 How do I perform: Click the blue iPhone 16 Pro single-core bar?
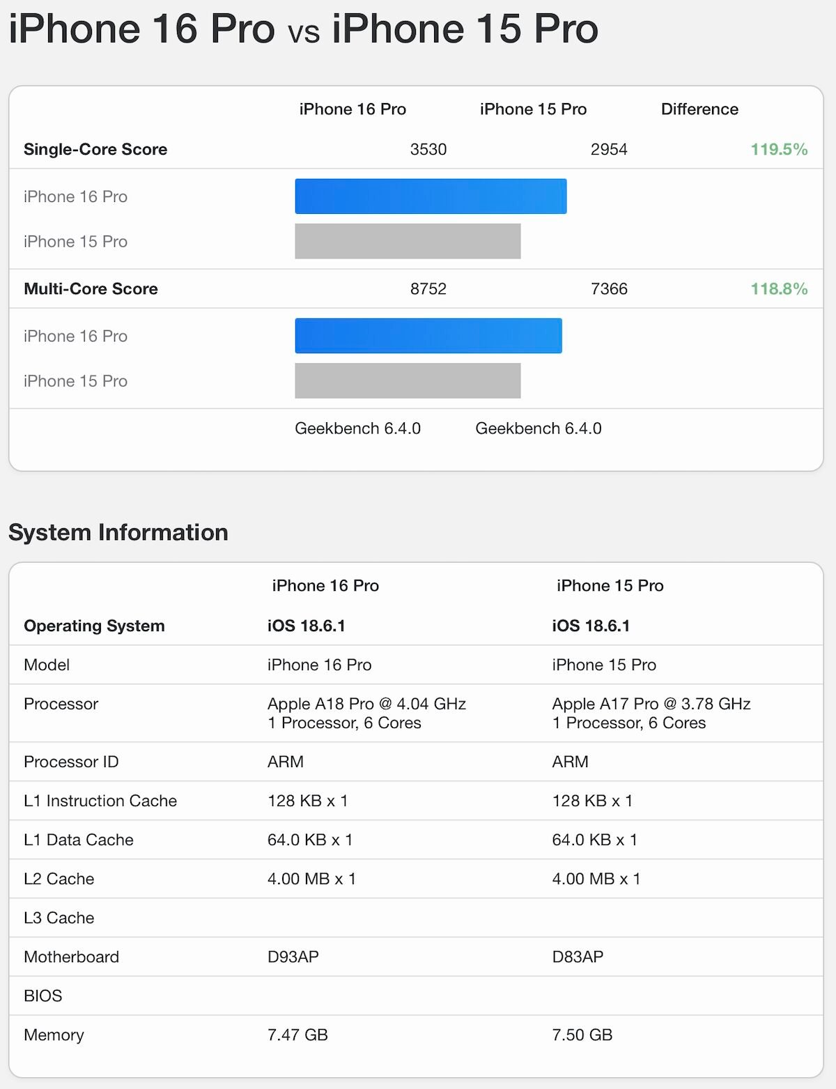point(431,196)
